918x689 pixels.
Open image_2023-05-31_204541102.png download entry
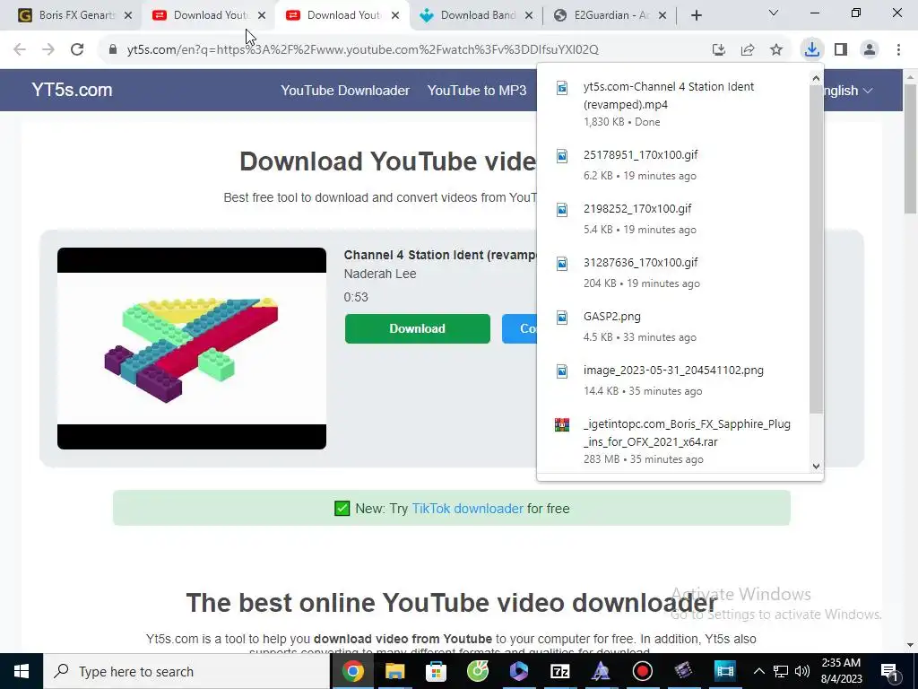[673, 380]
